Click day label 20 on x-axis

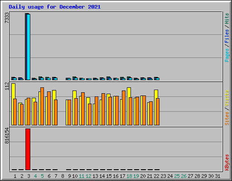coord(143,176)
